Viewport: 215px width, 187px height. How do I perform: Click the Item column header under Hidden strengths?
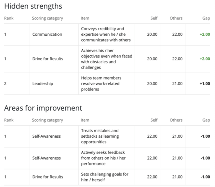(x=85, y=18)
